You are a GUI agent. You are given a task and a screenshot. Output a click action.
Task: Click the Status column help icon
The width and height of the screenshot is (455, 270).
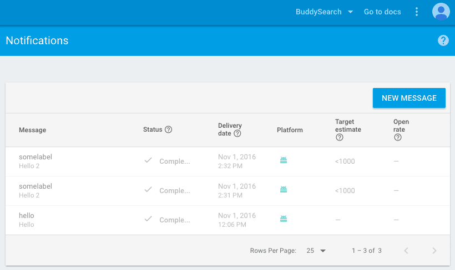coord(169,129)
